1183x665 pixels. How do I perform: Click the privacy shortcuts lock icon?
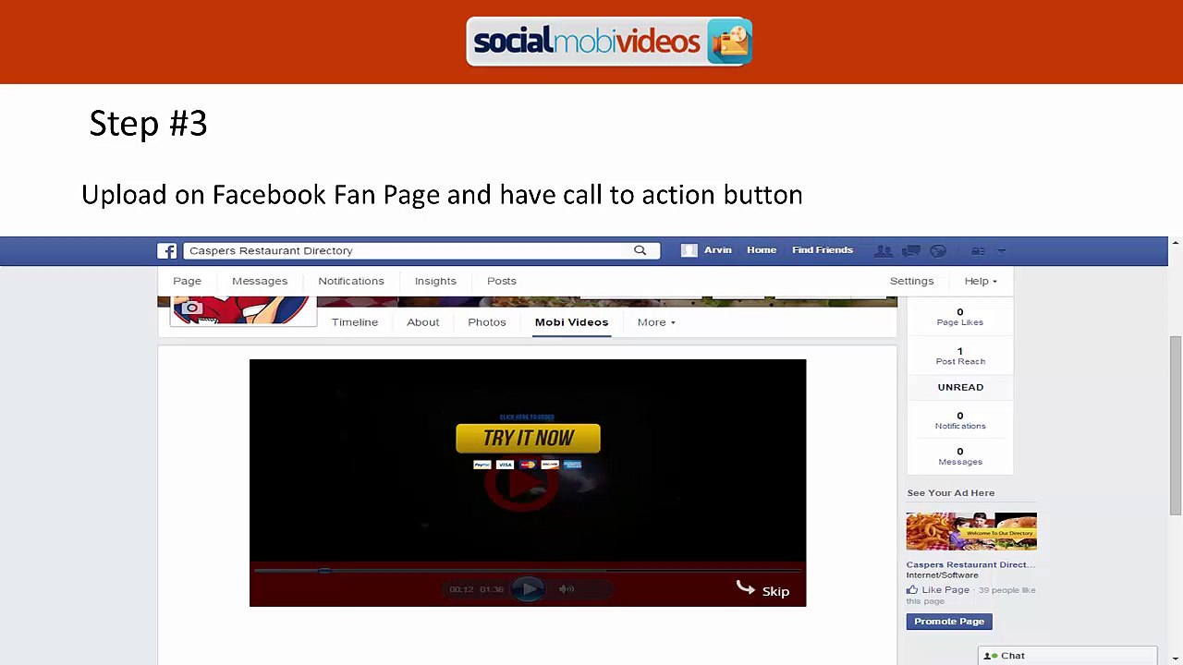tap(978, 250)
